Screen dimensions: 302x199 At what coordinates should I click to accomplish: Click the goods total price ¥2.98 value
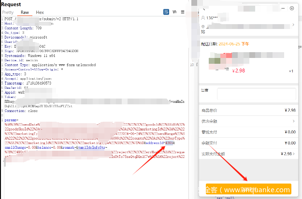tap(290, 110)
